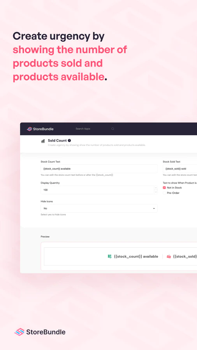
Task: Click the {{stock_count}} available preview text
Action: [136, 257]
